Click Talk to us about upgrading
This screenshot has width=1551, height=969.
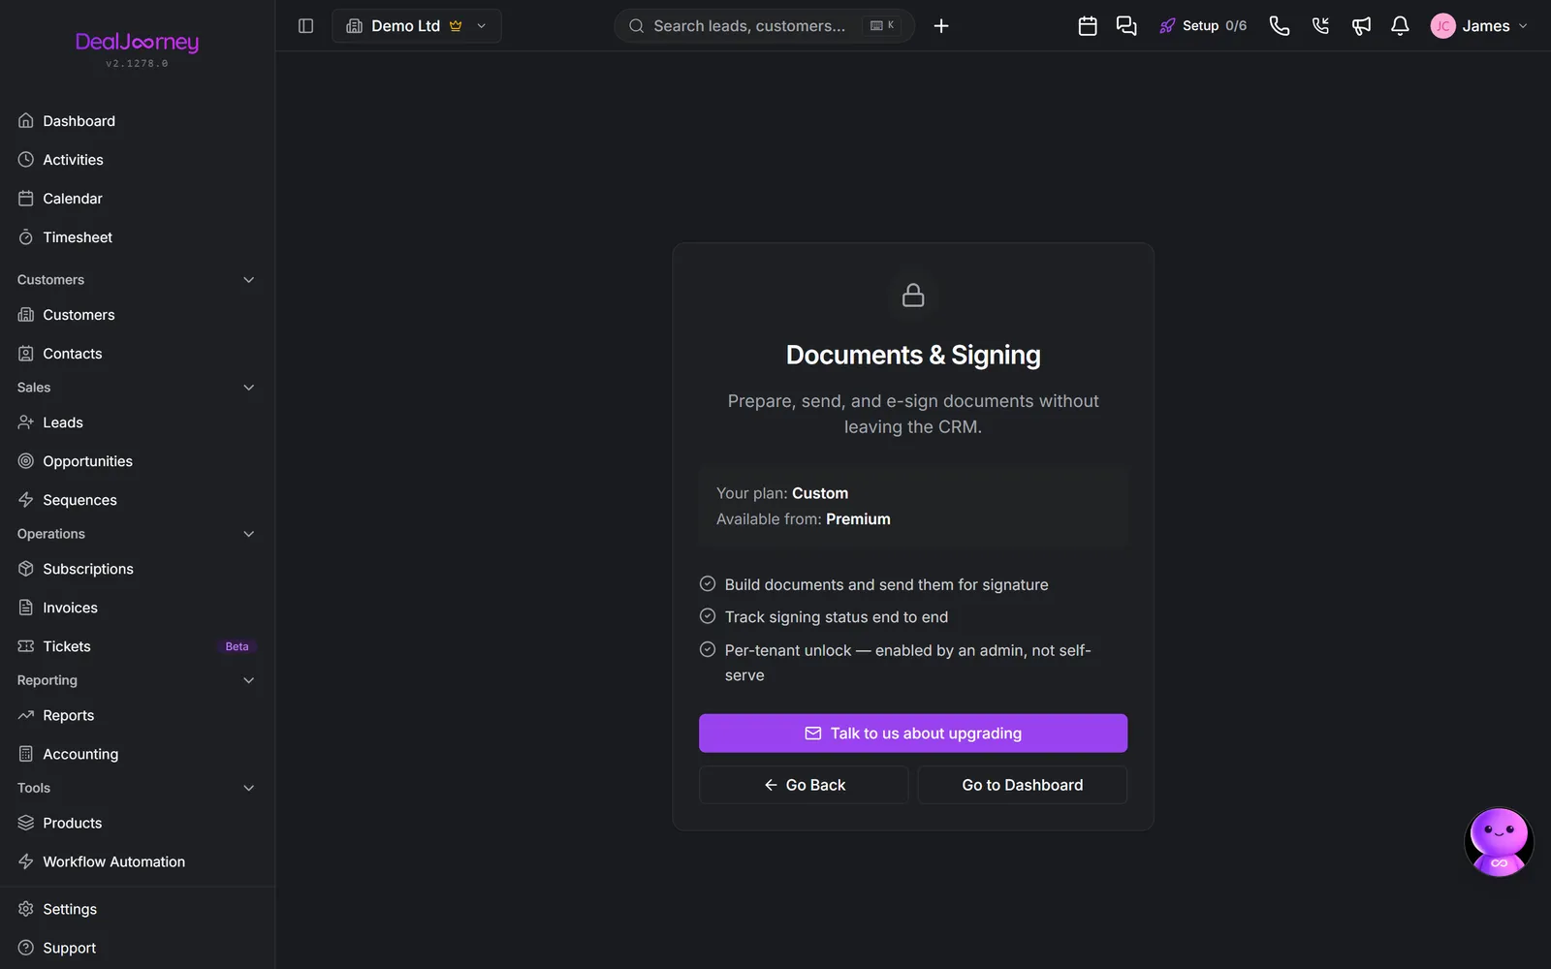[913, 734]
